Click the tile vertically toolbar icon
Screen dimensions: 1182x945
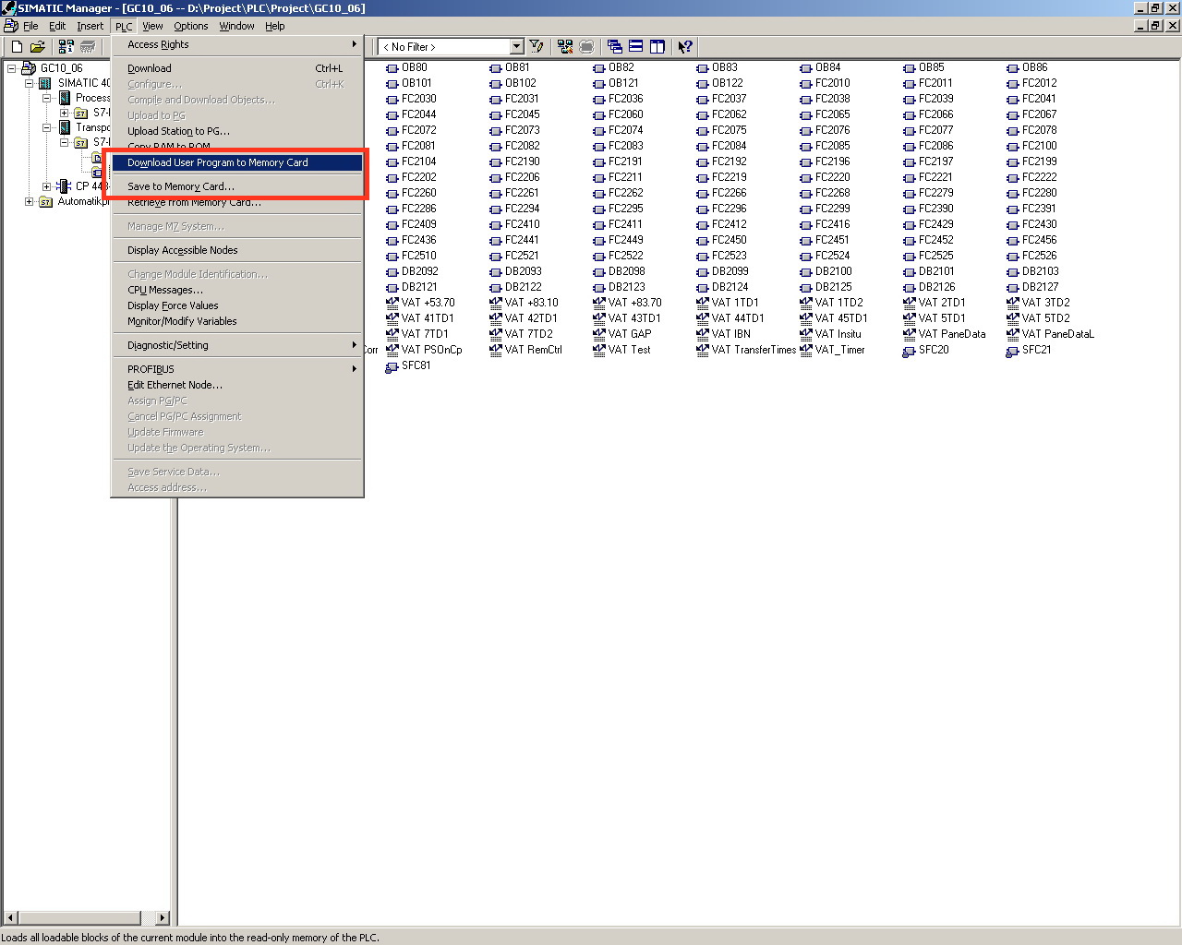pyautogui.click(x=657, y=46)
